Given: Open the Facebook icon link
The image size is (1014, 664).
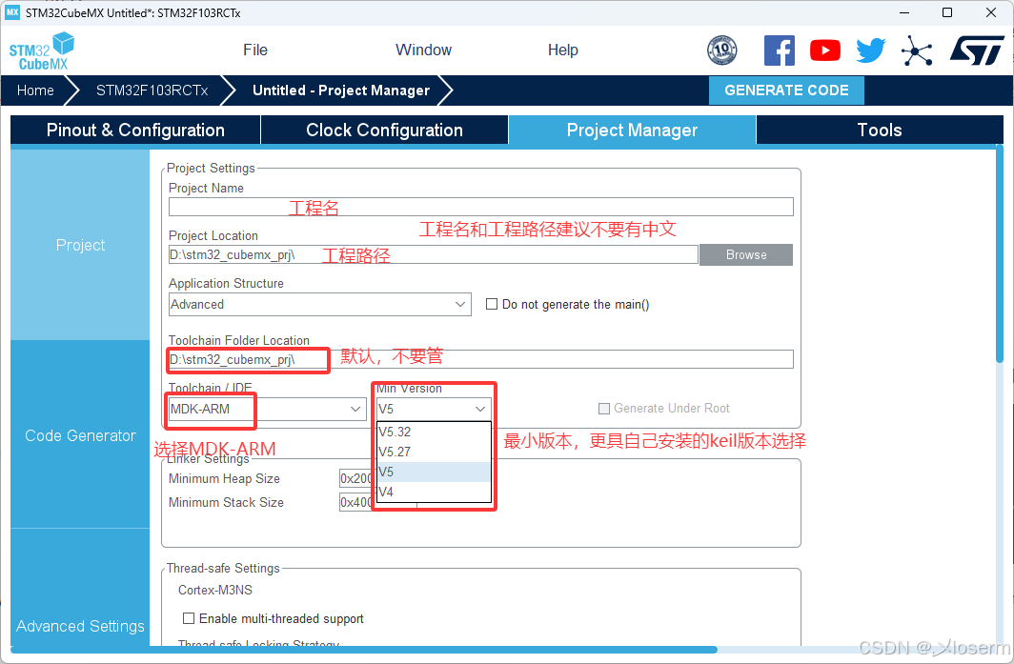Looking at the screenshot, I should (x=780, y=50).
